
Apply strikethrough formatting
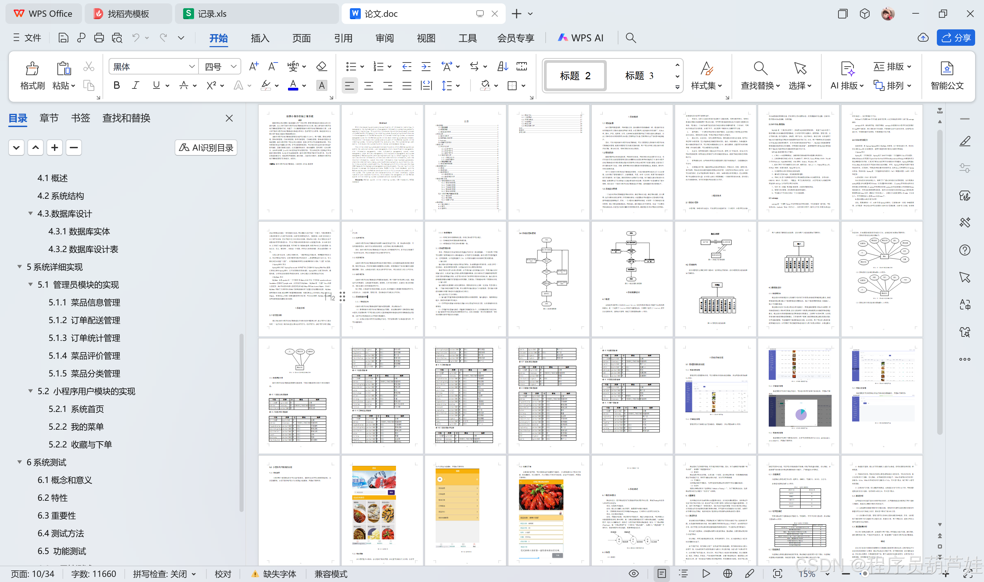tap(183, 85)
